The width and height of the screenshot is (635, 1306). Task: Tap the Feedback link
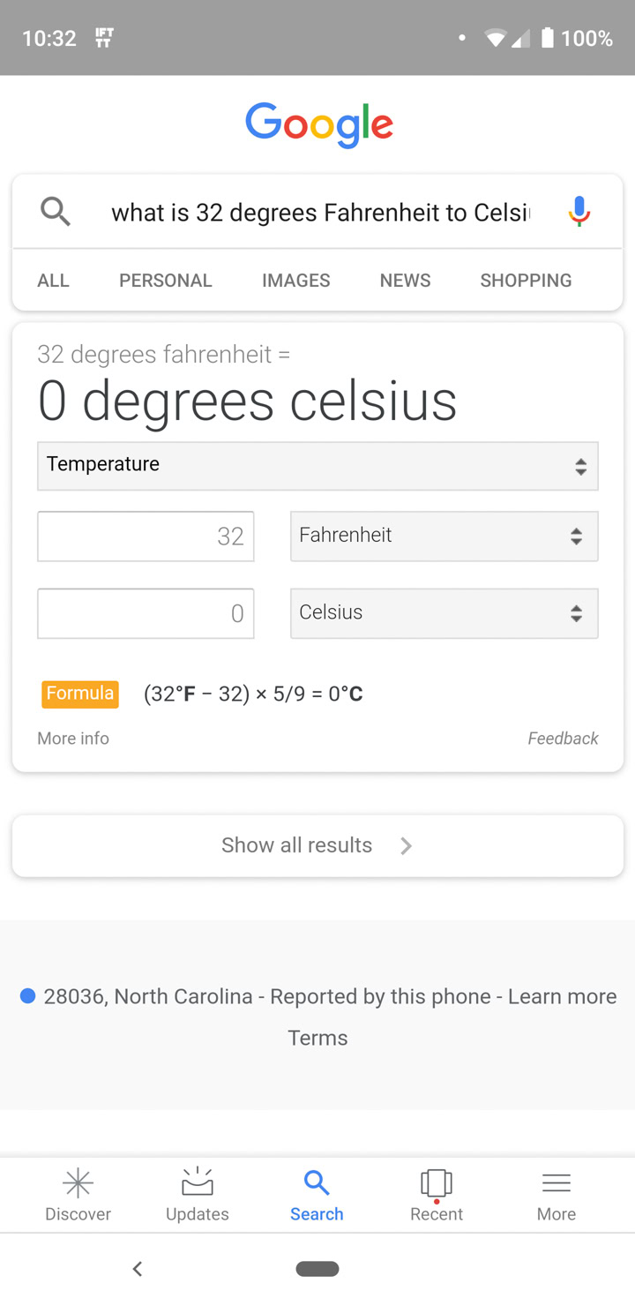(x=563, y=739)
